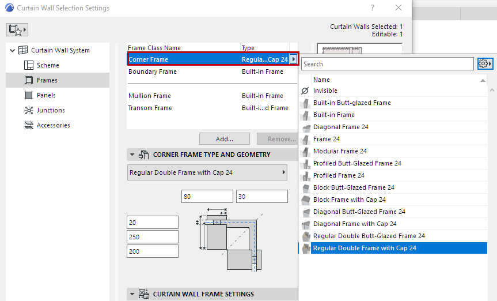The height and width of the screenshot is (301, 497).
Task: Open the help question mark button
Action: (x=373, y=7)
